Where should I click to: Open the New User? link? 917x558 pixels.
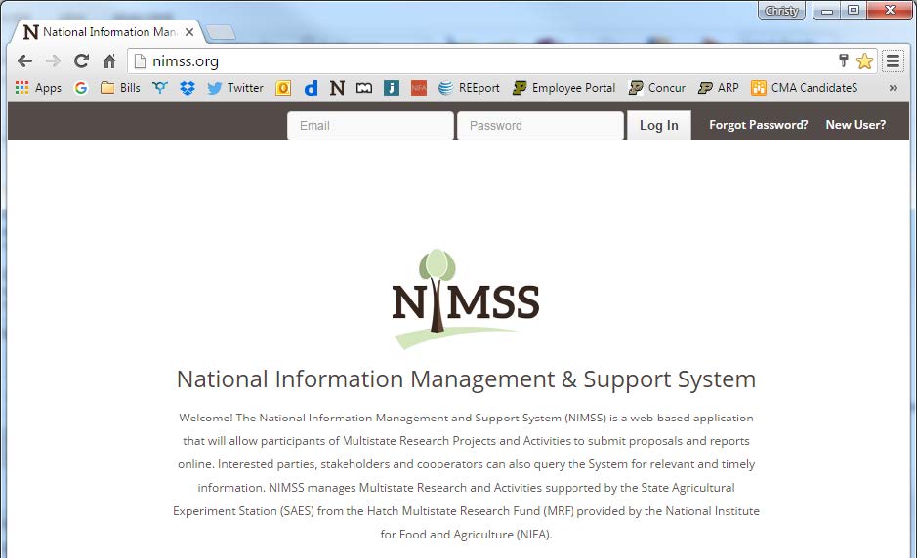click(855, 125)
